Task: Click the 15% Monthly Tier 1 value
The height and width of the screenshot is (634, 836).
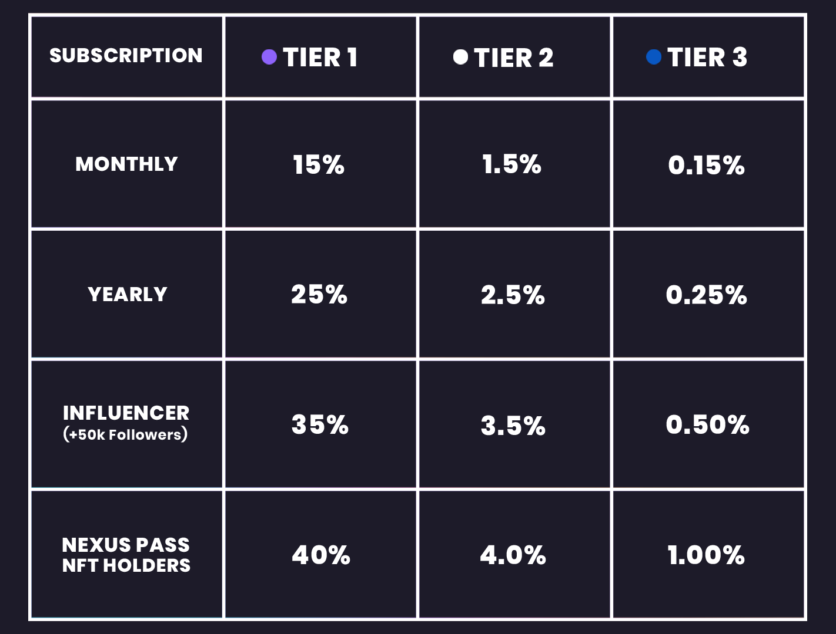Action: (319, 165)
